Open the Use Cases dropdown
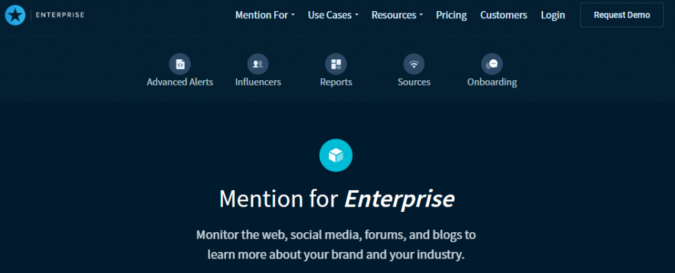 coord(333,15)
